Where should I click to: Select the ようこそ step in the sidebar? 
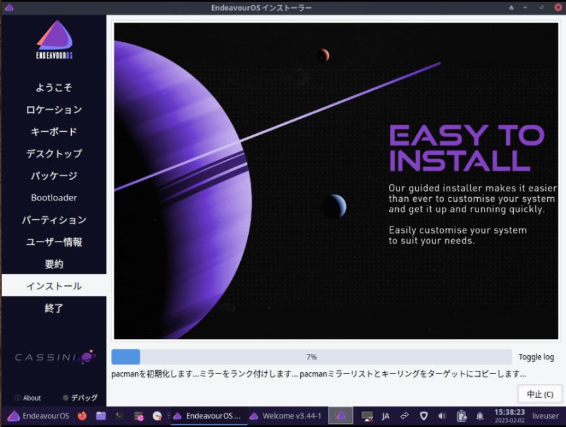[54, 87]
